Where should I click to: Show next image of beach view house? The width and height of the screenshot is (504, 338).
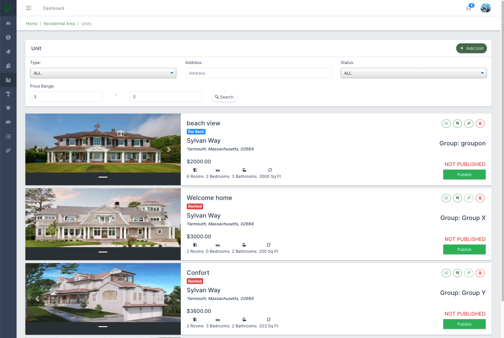pyautogui.click(x=169, y=150)
